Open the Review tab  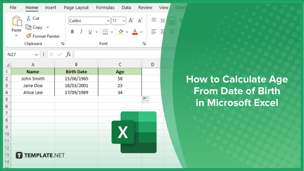coord(145,8)
